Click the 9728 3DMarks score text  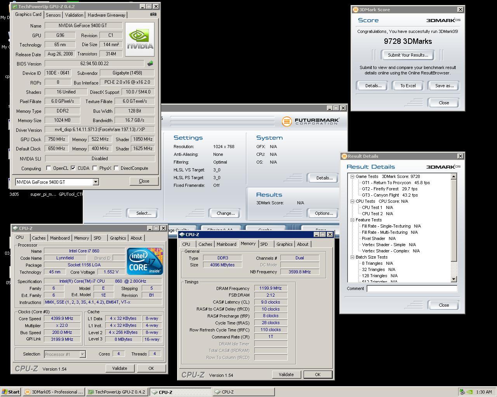coord(408,41)
